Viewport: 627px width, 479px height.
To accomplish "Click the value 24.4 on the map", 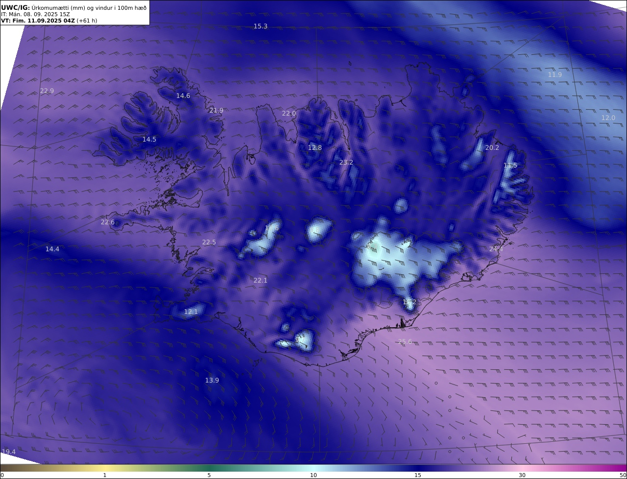I will pos(496,249).
